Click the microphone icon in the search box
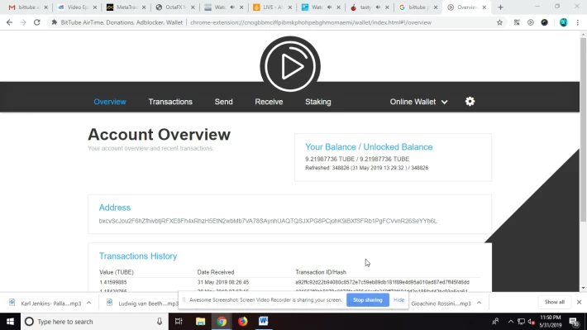Image resolution: width=587 pixels, height=330 pixels. tap(160, 322)
